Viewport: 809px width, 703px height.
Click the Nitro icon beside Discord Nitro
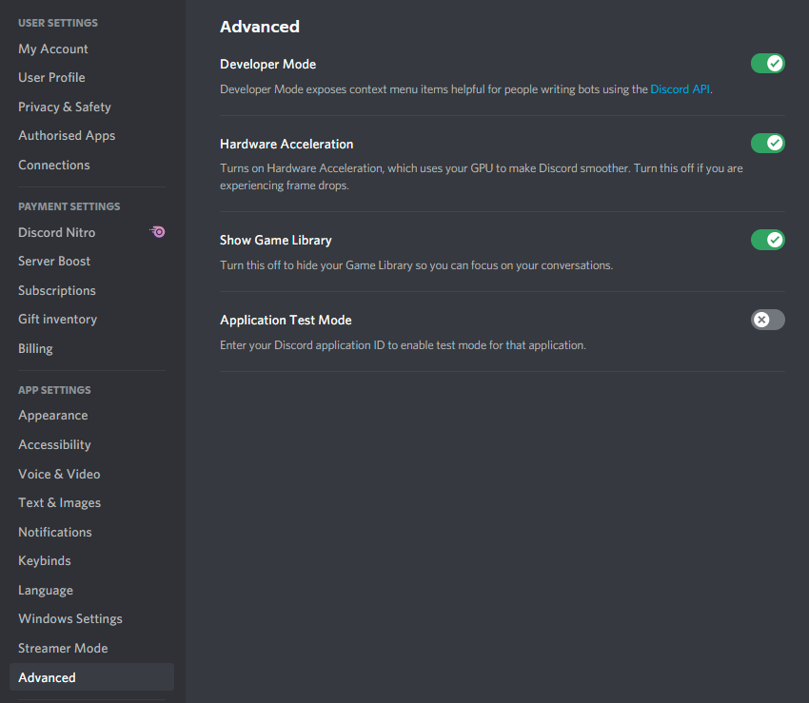(158, 232)
